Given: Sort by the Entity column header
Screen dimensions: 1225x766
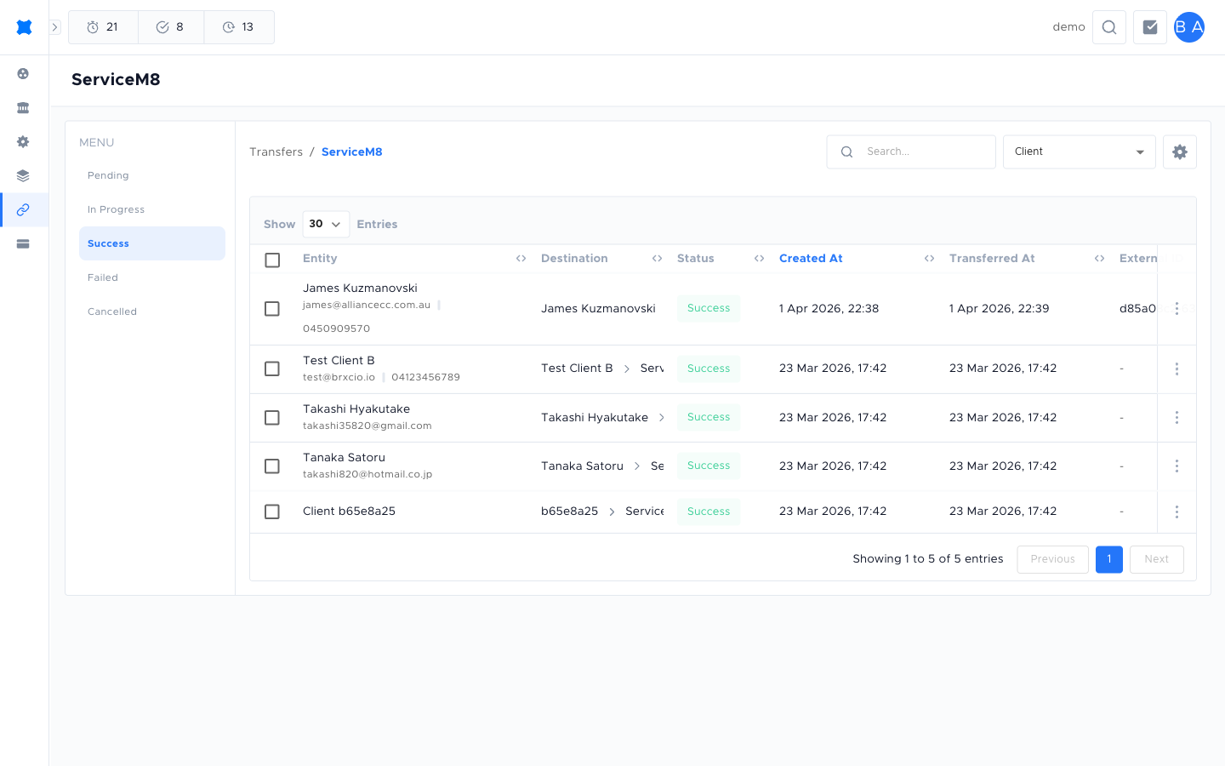Looking at the screenshot, I should [x=320, y=259].
